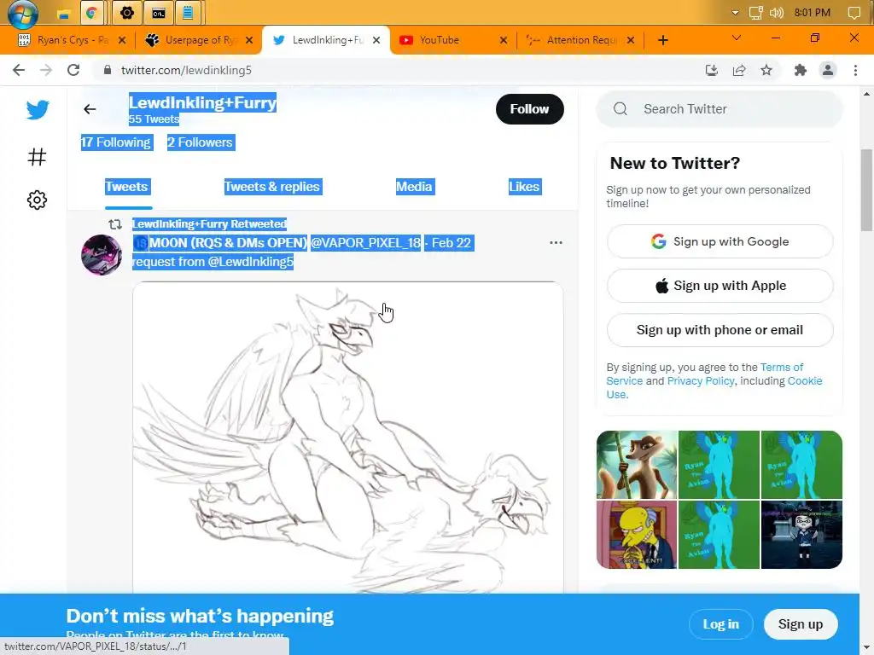Viewport: 874px width, 655px height.
Task: Open the Action Center notification icon
Action: (854, 13)
